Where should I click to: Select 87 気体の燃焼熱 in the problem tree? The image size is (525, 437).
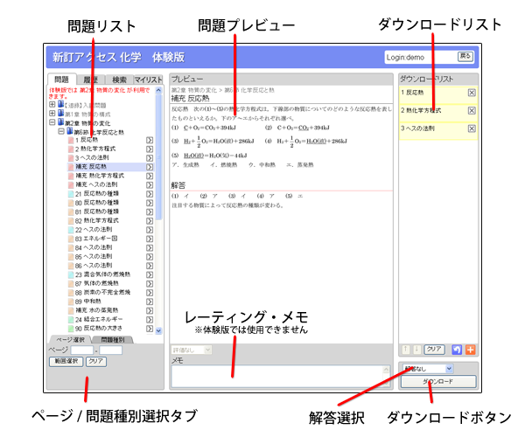point(96,284)
